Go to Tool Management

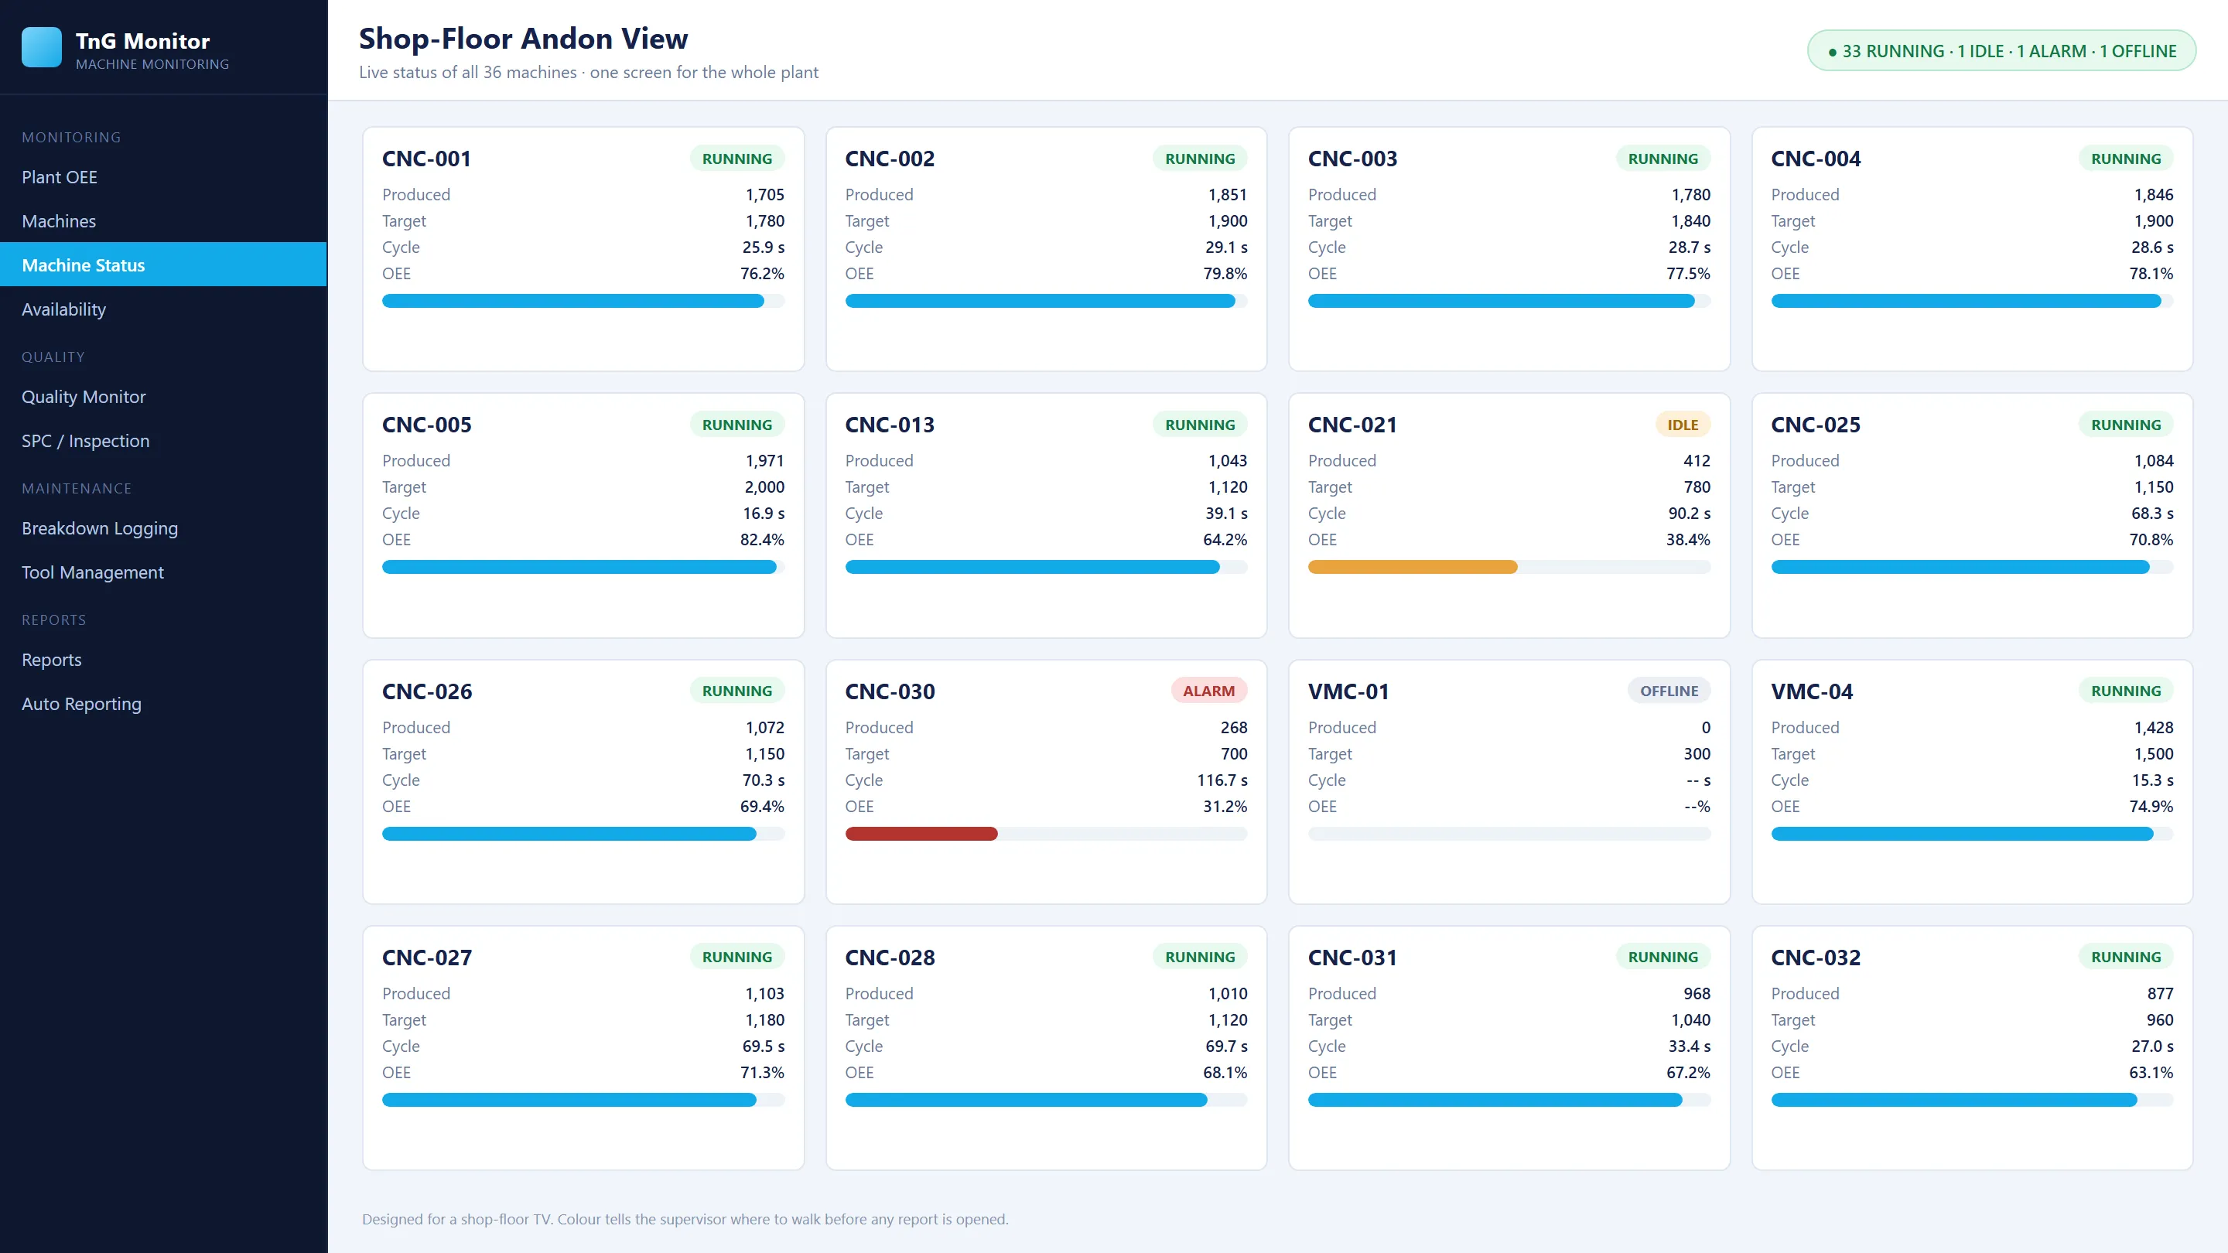coord(163,572)
